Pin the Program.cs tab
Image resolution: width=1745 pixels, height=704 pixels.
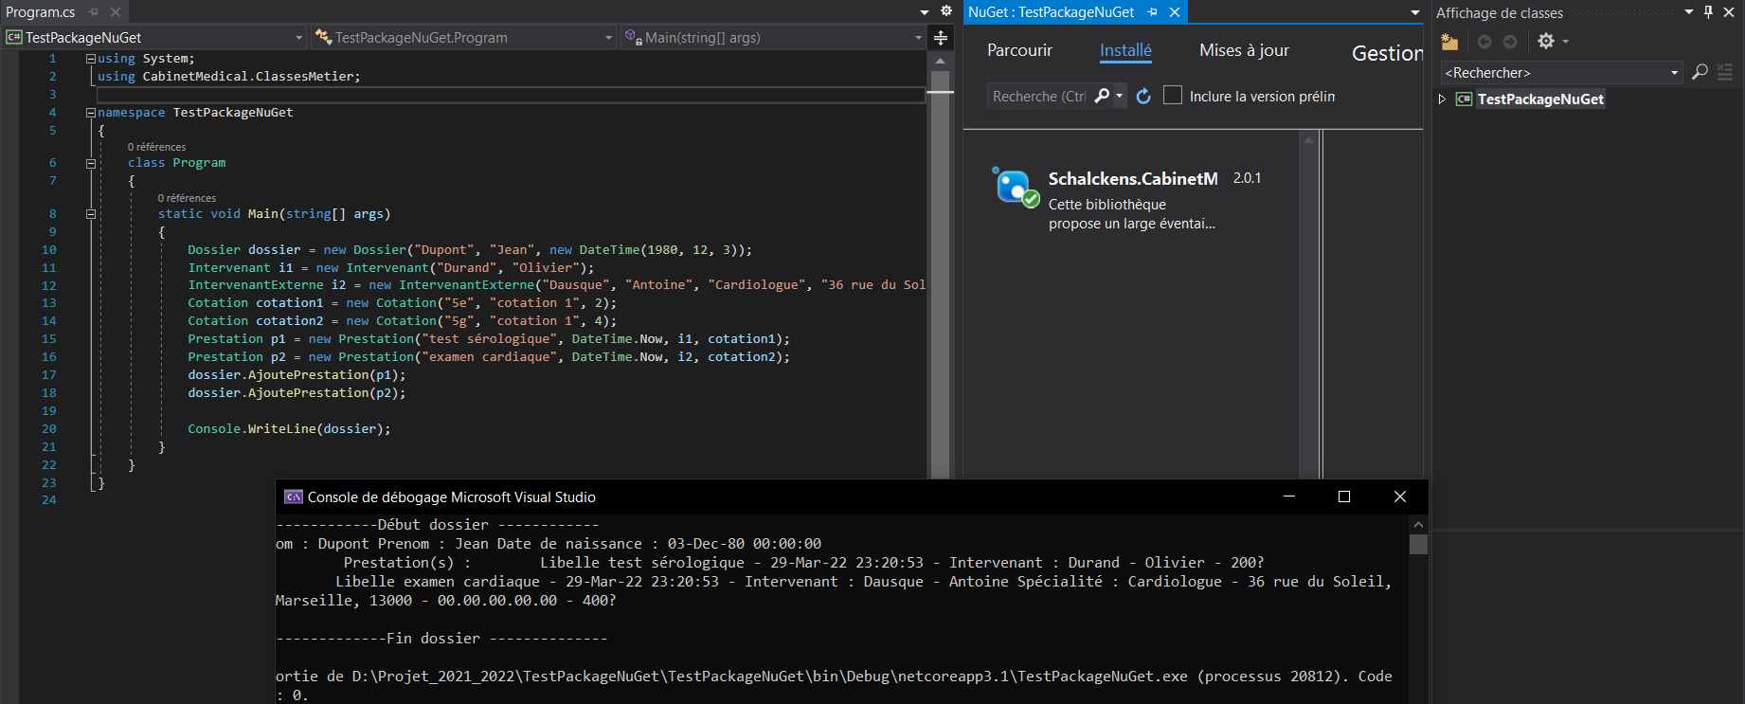94,12
